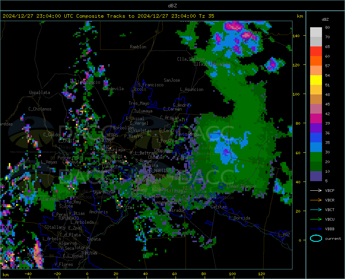Image resolution: width=345 pixels, height=279 pixels.
Task: Click the MENDOZA city label
Action: 102,140
